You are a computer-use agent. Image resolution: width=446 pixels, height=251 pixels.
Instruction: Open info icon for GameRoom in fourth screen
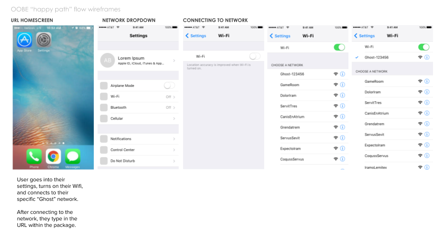point(342,85)
